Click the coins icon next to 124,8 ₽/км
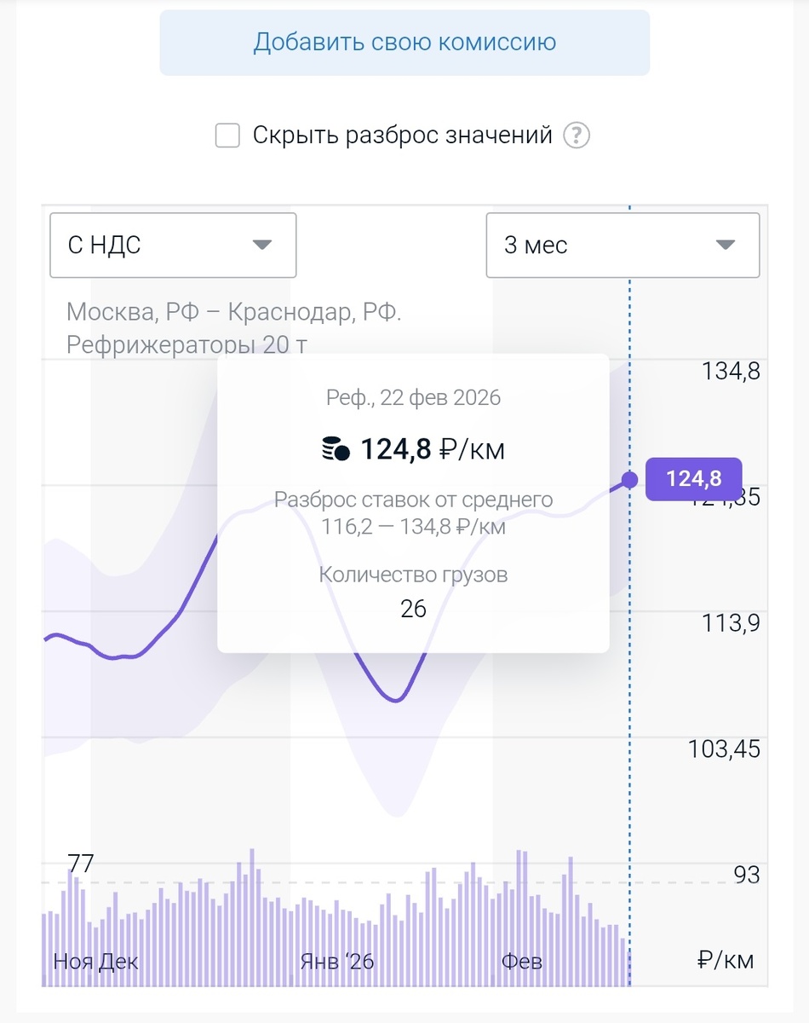 [336, 448]
